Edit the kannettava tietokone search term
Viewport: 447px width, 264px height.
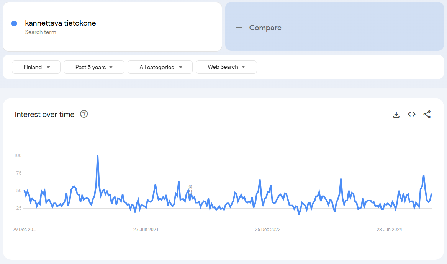(x=61, y=23)
